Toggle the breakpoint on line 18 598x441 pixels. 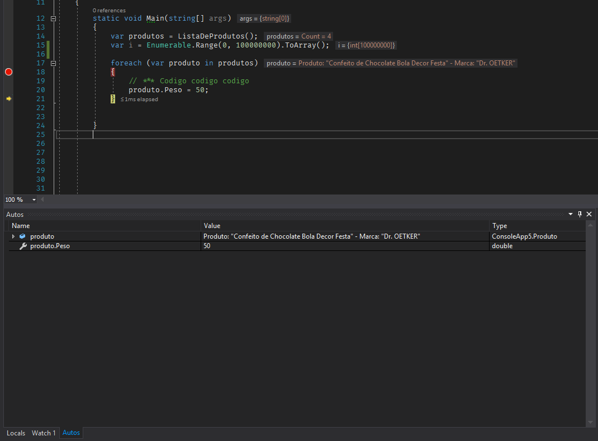click(9, 72)
